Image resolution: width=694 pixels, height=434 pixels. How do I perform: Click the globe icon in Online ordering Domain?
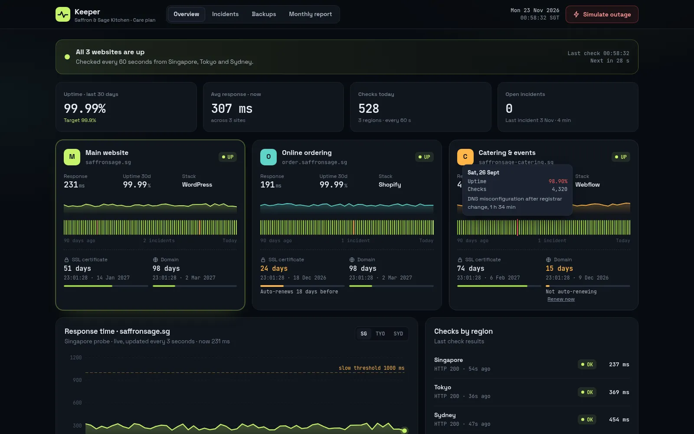pos(352,260)
